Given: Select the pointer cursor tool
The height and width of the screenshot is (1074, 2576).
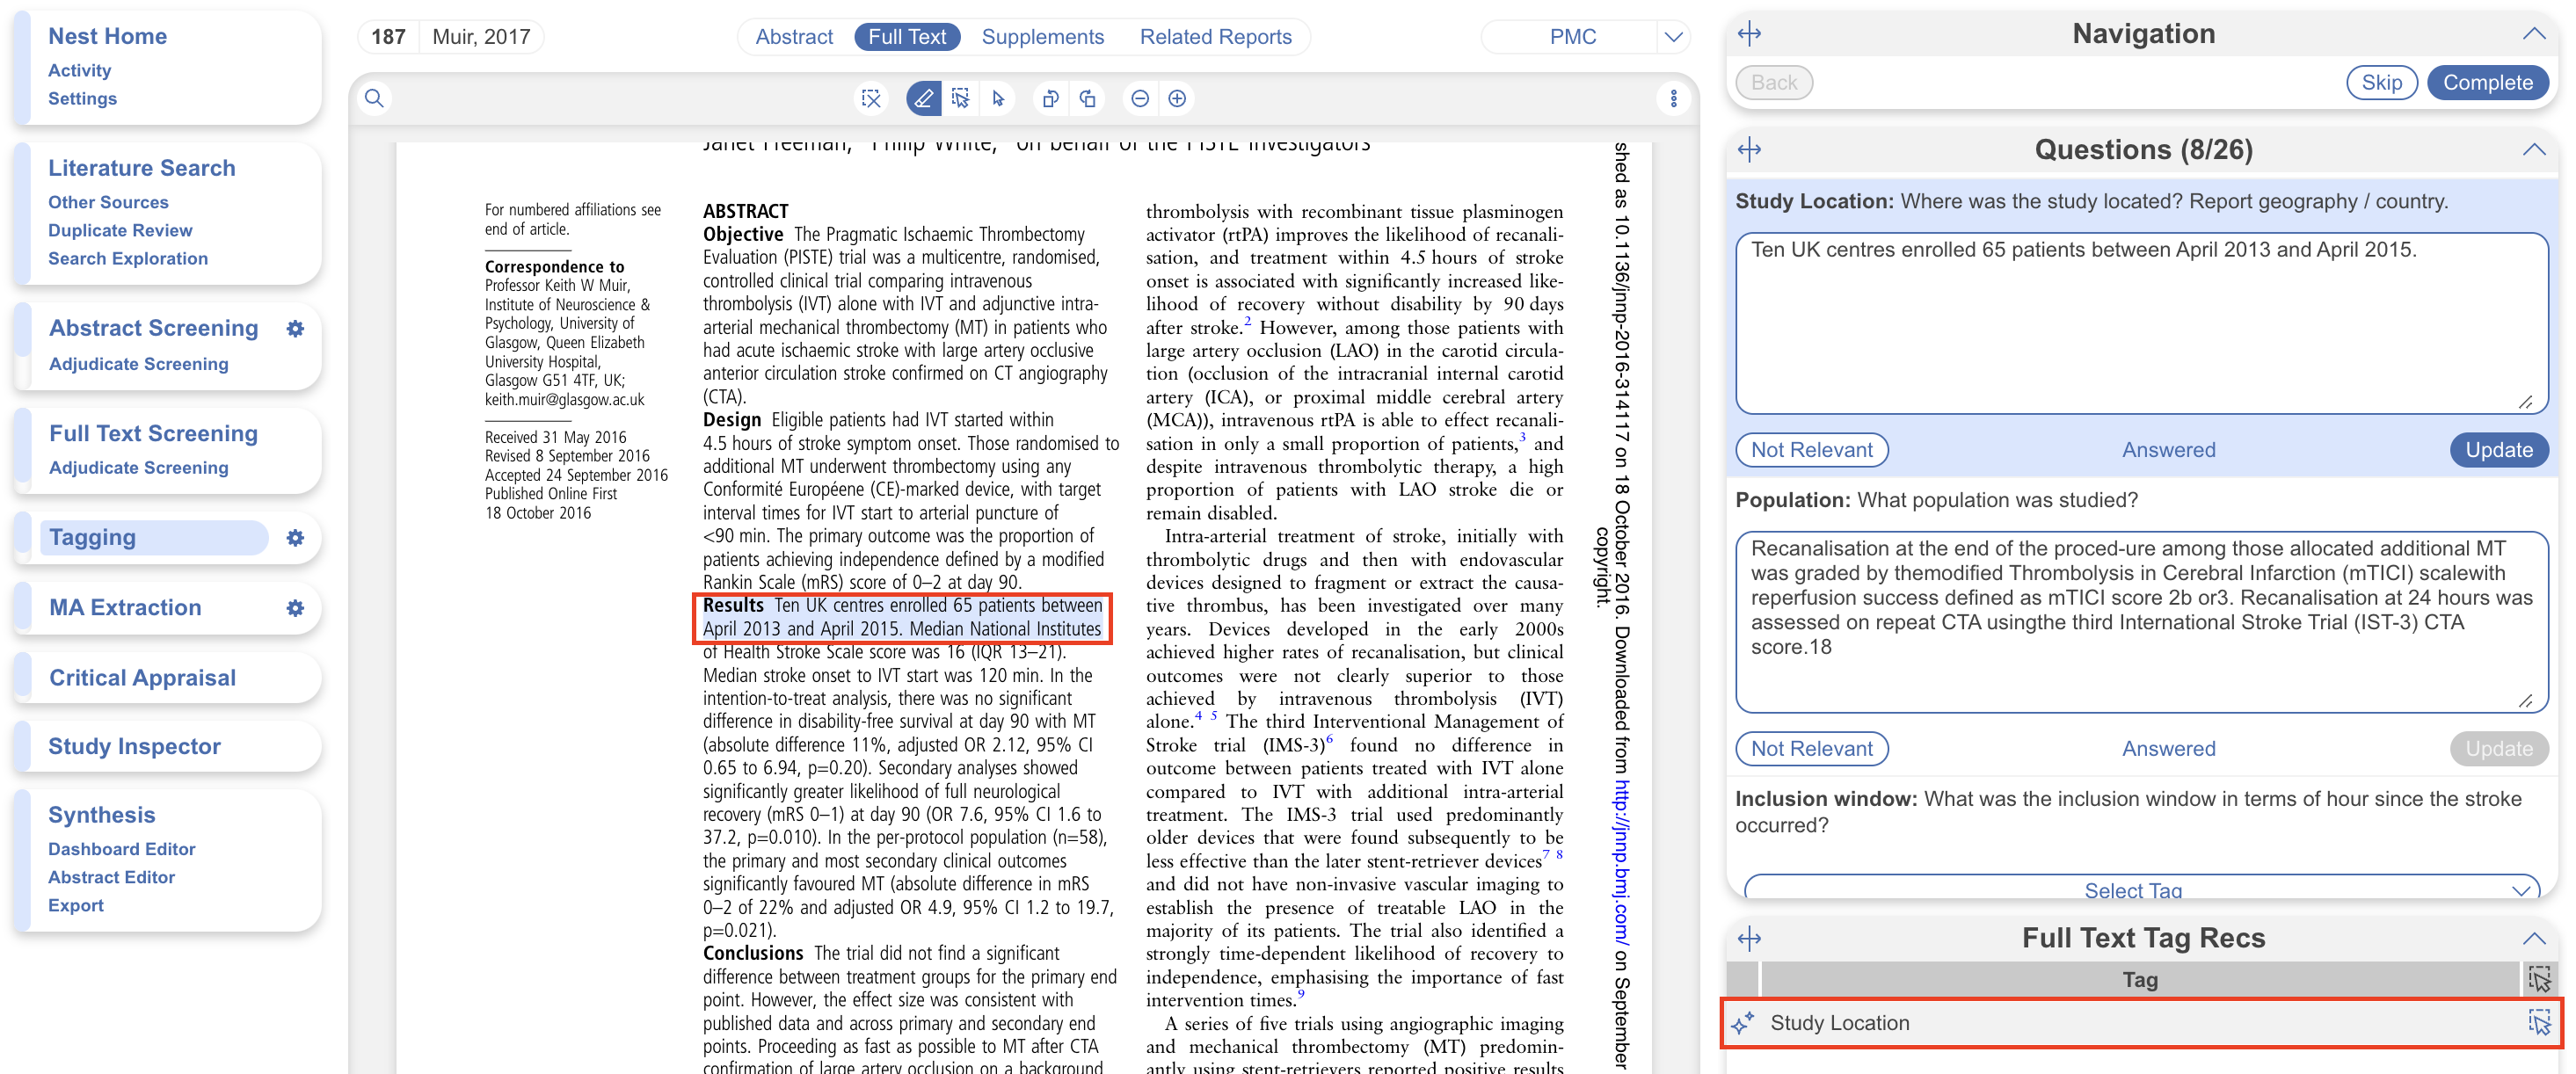Looking at the screenshot, I should click(997, 98).
